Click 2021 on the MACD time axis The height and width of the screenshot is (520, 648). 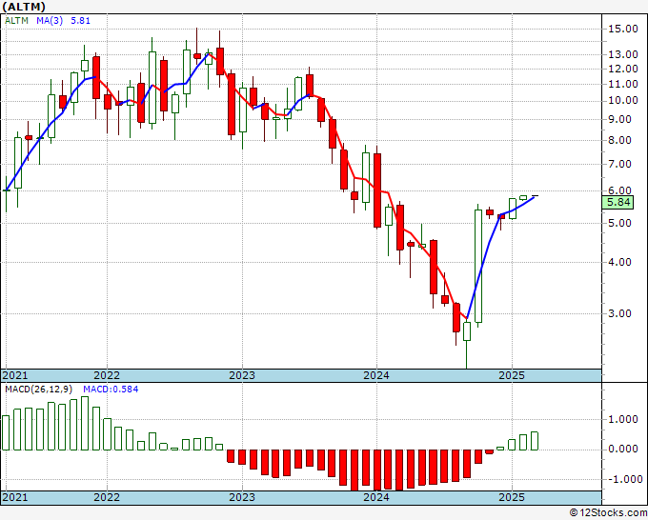(15, 497)
